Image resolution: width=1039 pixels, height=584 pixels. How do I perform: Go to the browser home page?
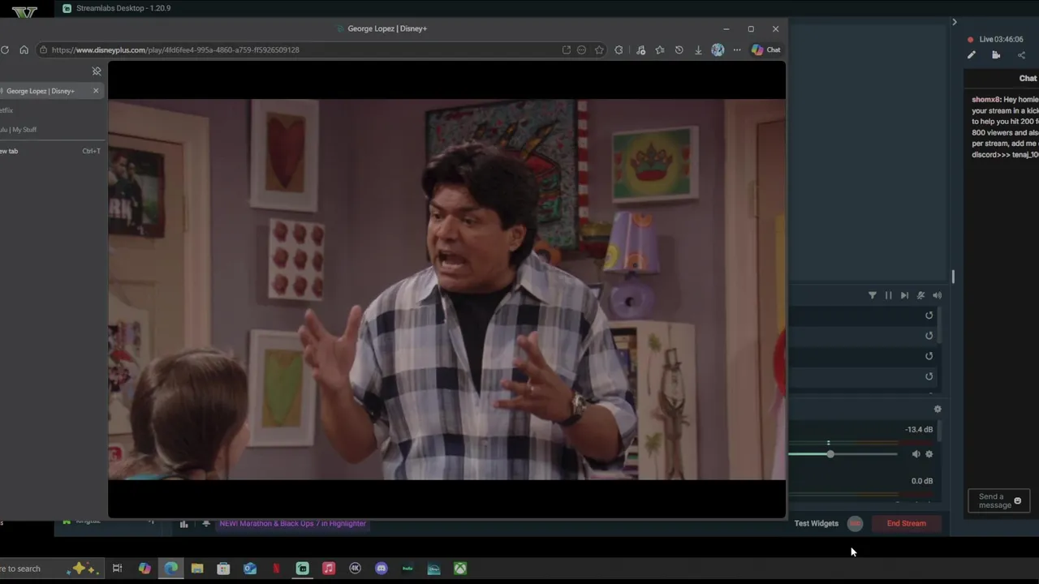point(24,49)
